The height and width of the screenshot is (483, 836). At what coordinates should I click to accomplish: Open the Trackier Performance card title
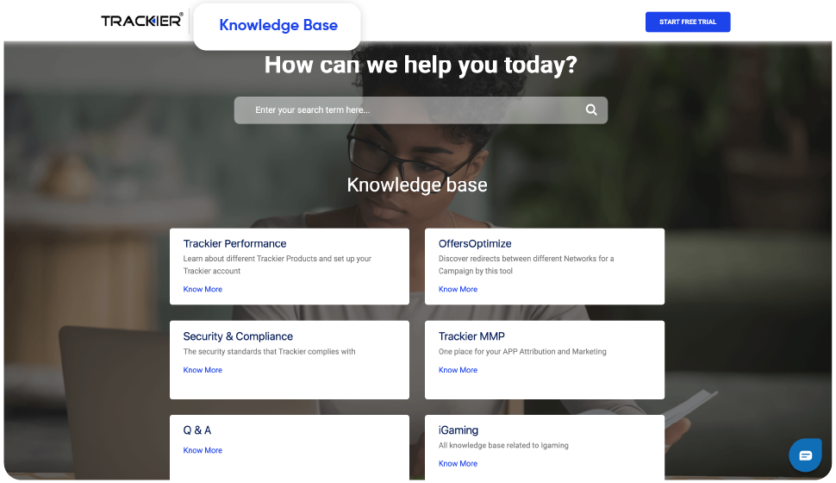pyautogui.click(x=234, y=243)
